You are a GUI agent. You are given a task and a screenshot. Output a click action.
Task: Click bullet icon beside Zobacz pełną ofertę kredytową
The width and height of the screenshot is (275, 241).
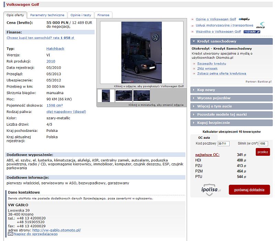[194, 73]
